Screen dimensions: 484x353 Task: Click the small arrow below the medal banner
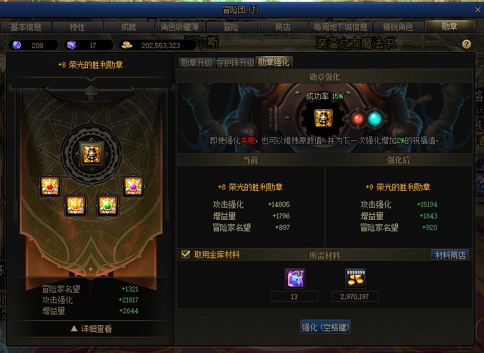tap(91, 269)
